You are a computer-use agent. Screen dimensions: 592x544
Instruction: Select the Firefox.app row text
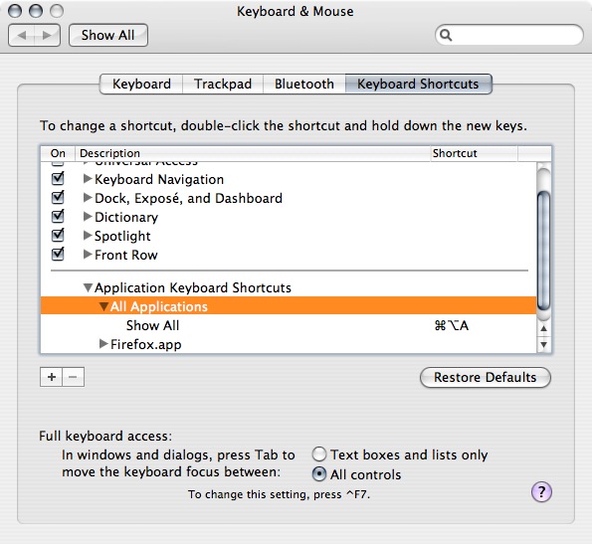tap(145, 344)
